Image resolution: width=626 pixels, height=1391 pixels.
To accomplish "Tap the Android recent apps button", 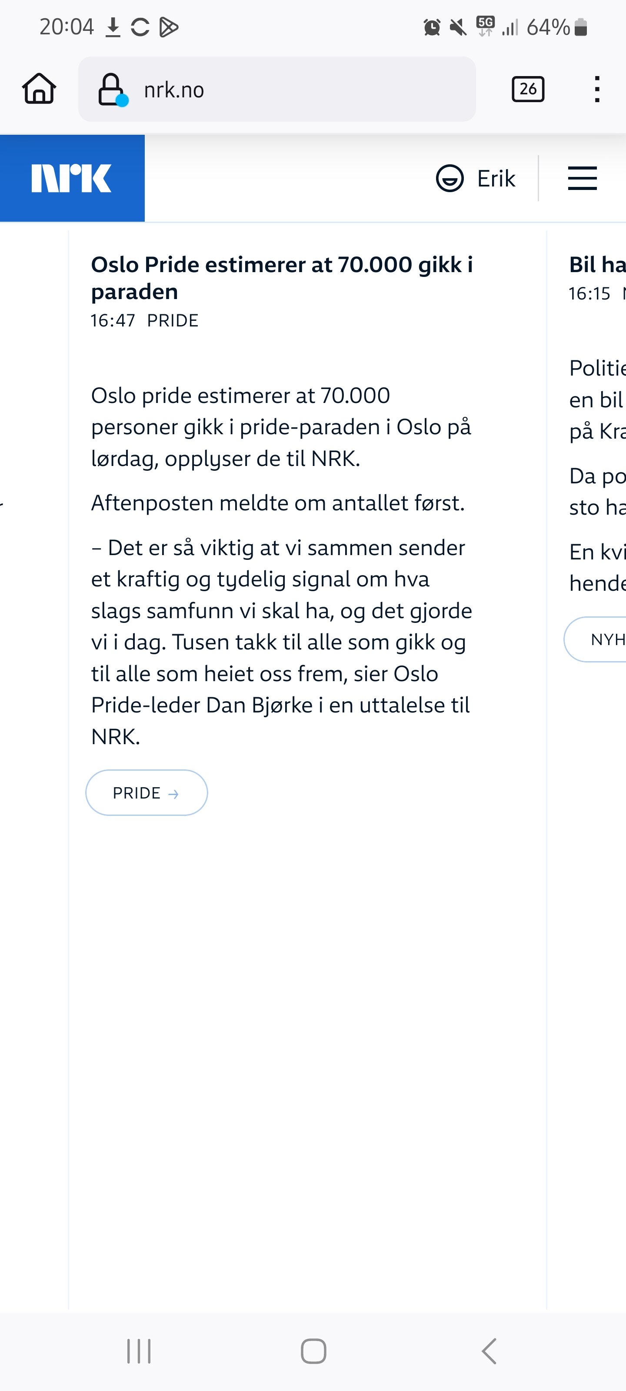I will pos(139,1351).
